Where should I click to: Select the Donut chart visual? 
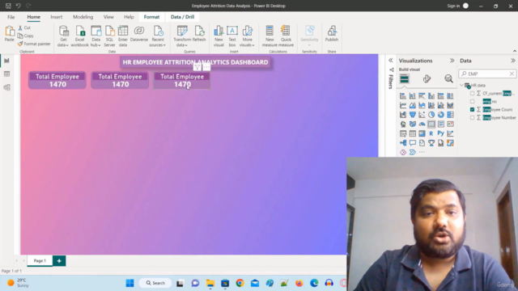(440, 115)
